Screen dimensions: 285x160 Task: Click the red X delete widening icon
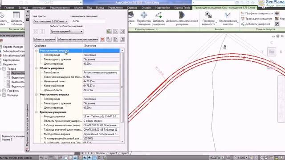pyautogui.click(x=102, y=39)
